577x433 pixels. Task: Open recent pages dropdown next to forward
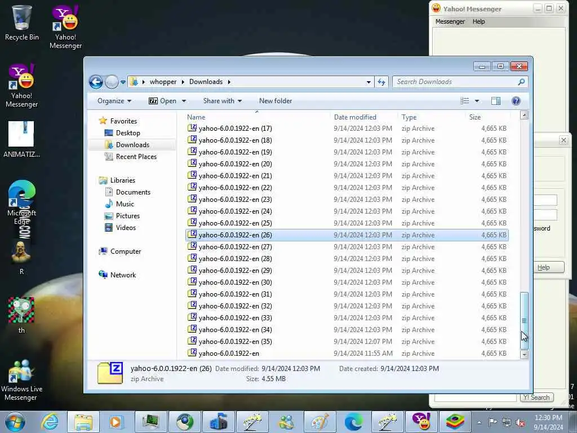pyautogui.click(x=123, y=82)
